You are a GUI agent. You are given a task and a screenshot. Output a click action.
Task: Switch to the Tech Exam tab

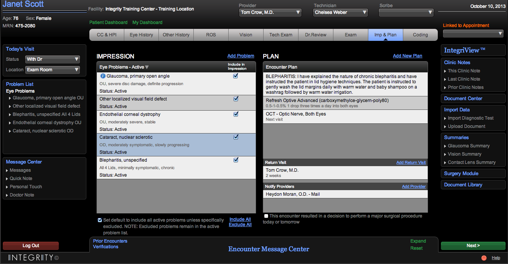(x=280, y=35)
